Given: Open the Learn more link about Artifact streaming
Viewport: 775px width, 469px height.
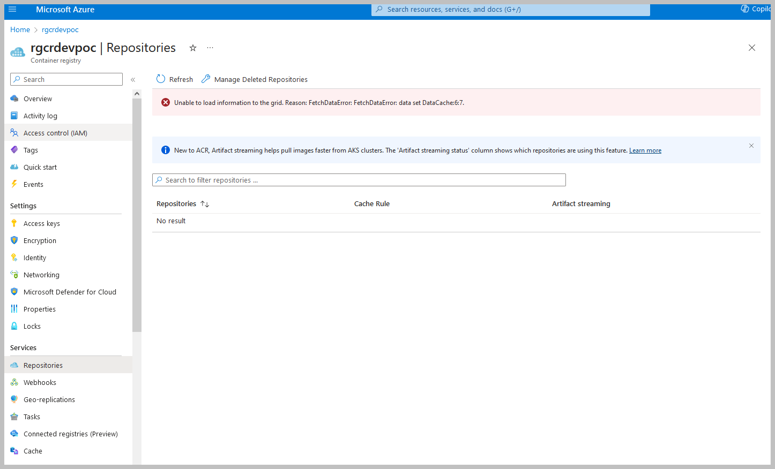Looking at the screenshot, I should tap(645, 150).
